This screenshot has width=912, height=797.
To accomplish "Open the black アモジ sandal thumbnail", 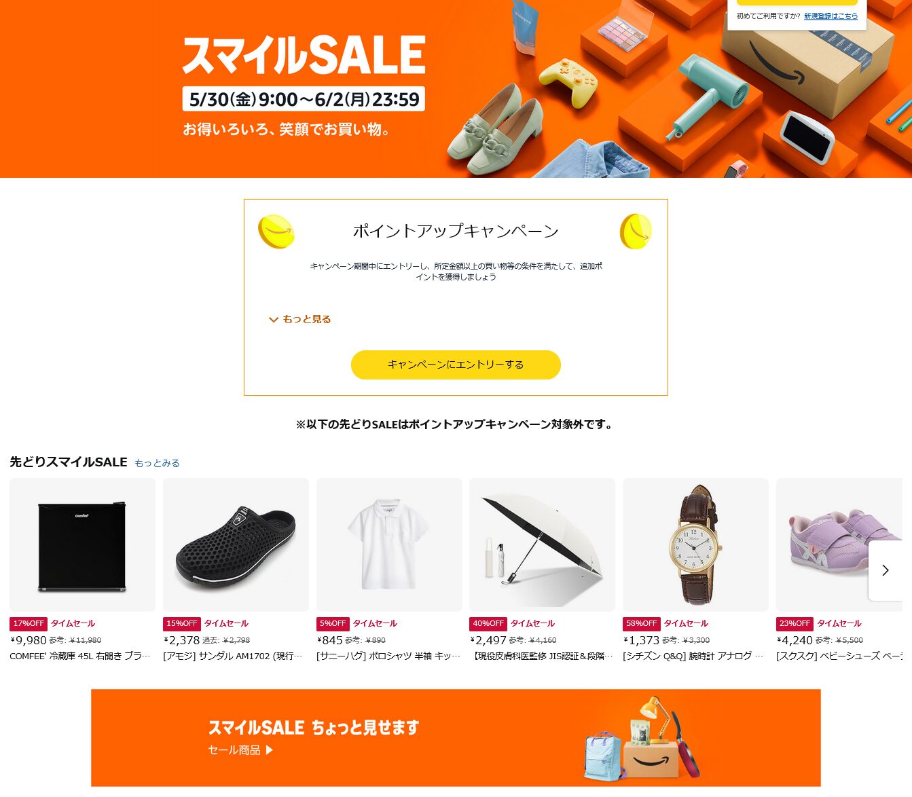I will 236,544.
